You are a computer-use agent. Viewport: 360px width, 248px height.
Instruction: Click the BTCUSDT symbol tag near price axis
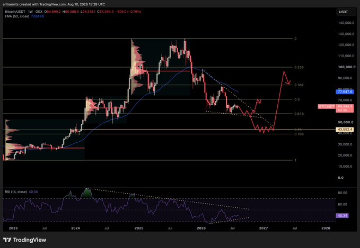[327, 106]
